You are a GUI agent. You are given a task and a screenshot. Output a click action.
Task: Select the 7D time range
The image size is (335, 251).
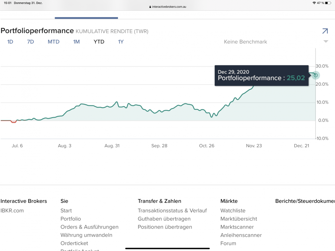click(x=30, y=42)
